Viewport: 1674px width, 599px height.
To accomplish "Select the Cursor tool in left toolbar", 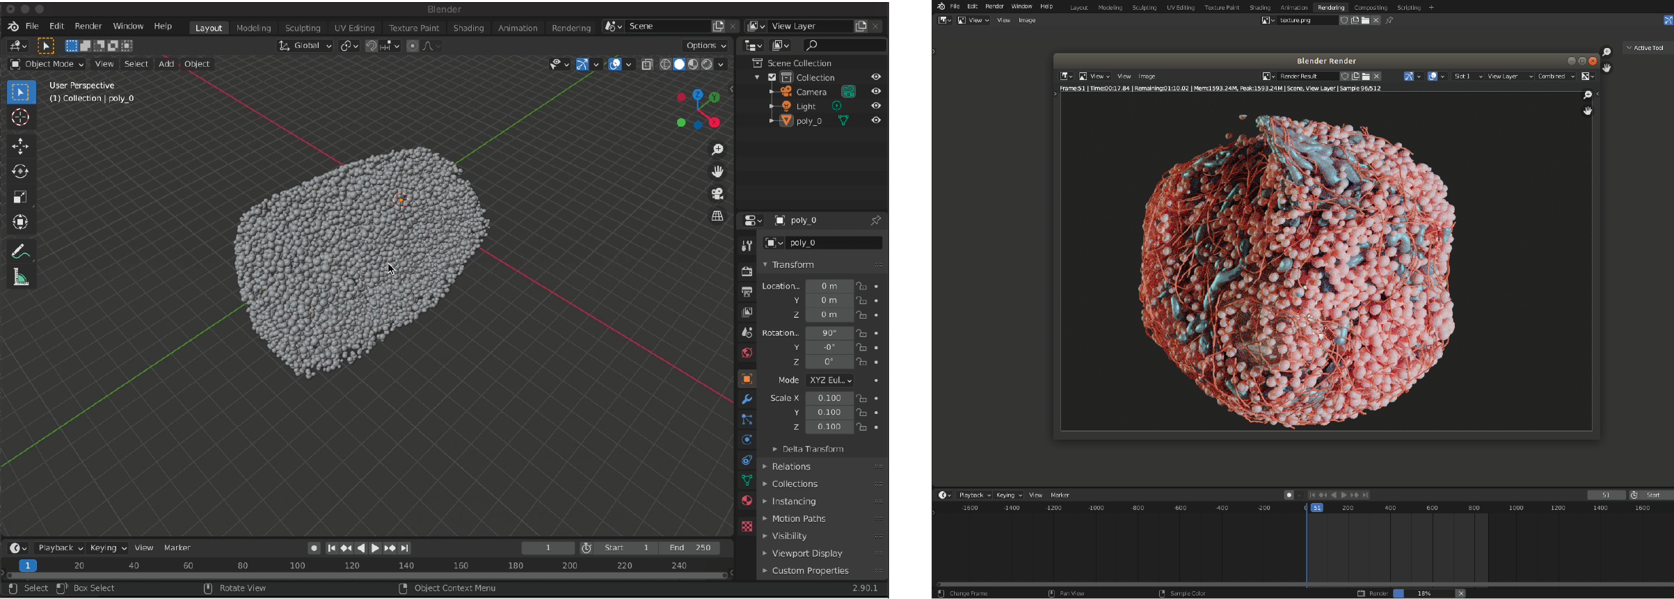I will pyautogui.click(x=20, y=118).
